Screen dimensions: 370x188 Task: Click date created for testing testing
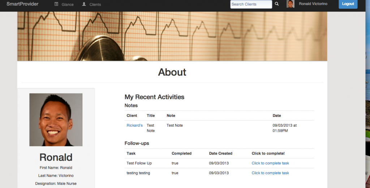219,173
